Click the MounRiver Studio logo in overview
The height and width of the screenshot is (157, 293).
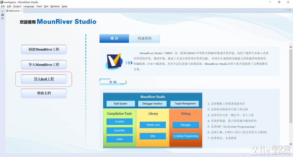click(x=114, y=62)
